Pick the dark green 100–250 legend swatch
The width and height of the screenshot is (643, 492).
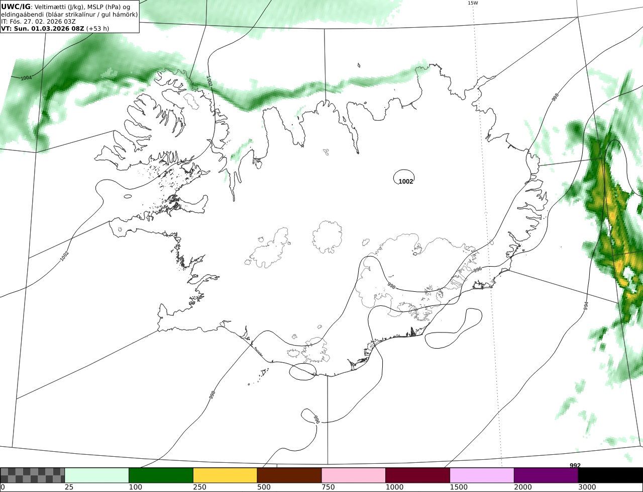(161, 475)
